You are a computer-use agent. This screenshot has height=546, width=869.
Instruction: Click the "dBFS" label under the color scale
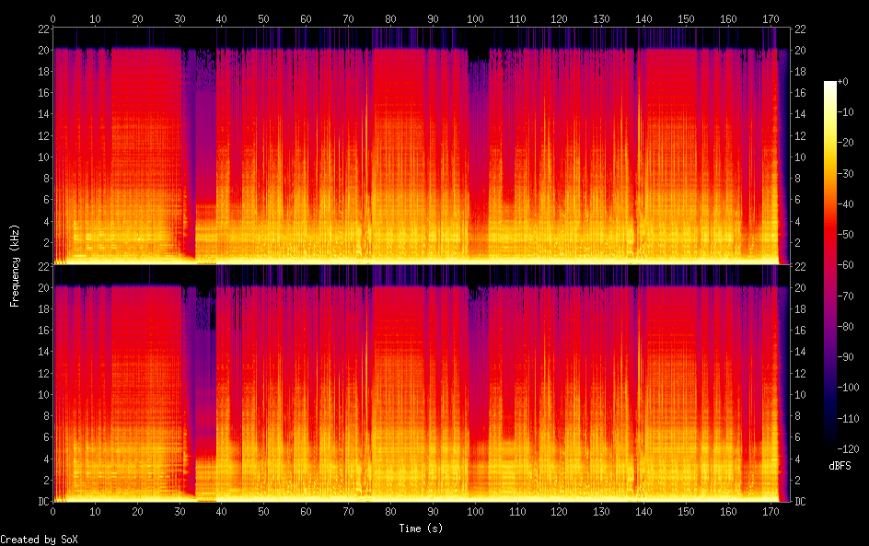tap(840, 467)
